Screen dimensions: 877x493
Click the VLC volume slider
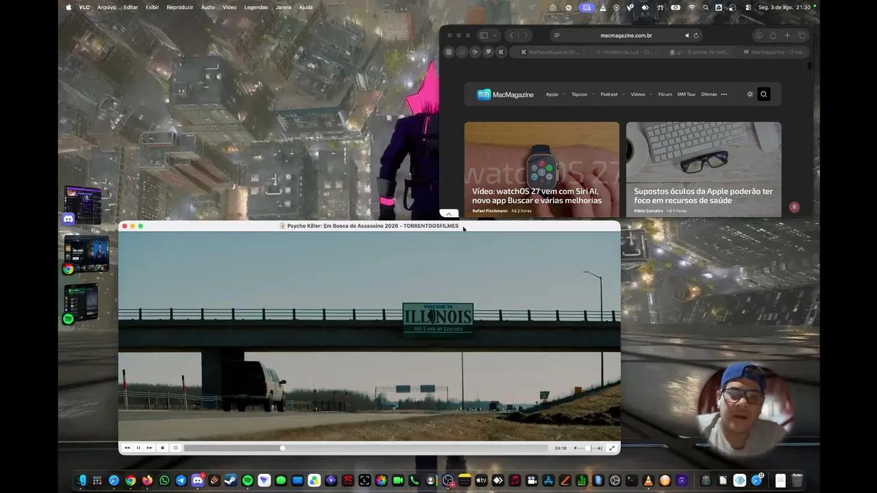click(587, 448)
